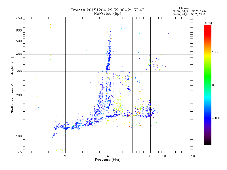Click the y-axis '750' tick label
The width and height of the screenshot is (227, 170).
(x=19, y=18)
